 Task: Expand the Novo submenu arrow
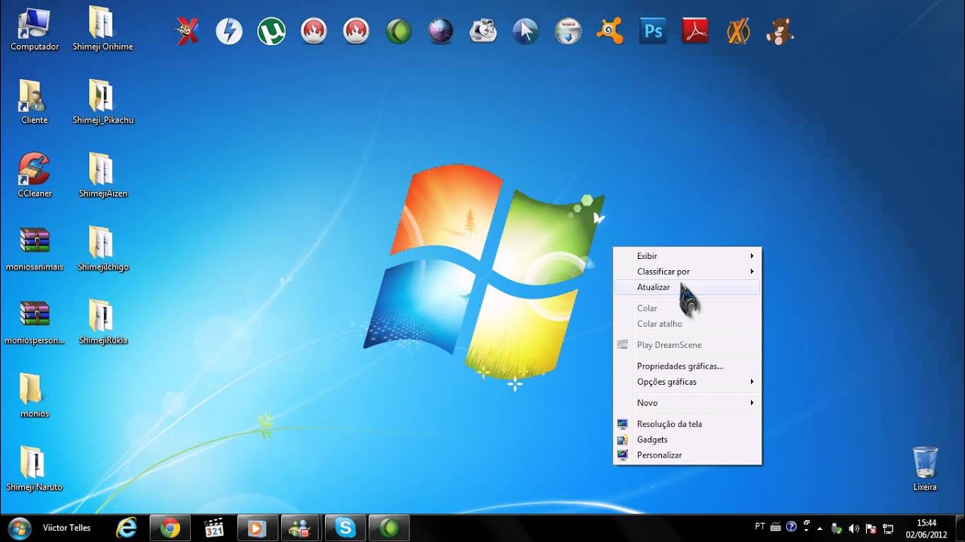coord(752,403)
